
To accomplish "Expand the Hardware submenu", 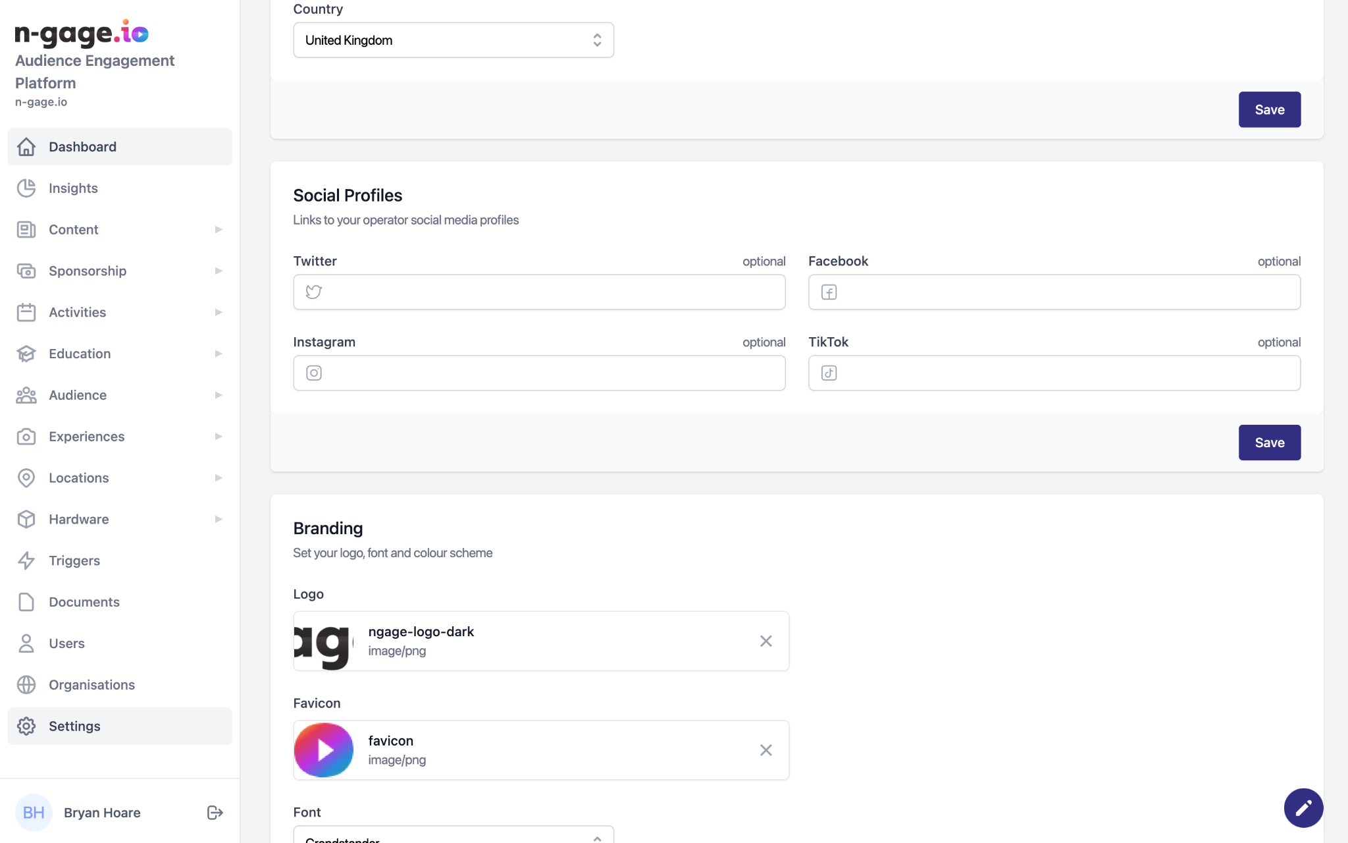I will (x=218, y=520).
